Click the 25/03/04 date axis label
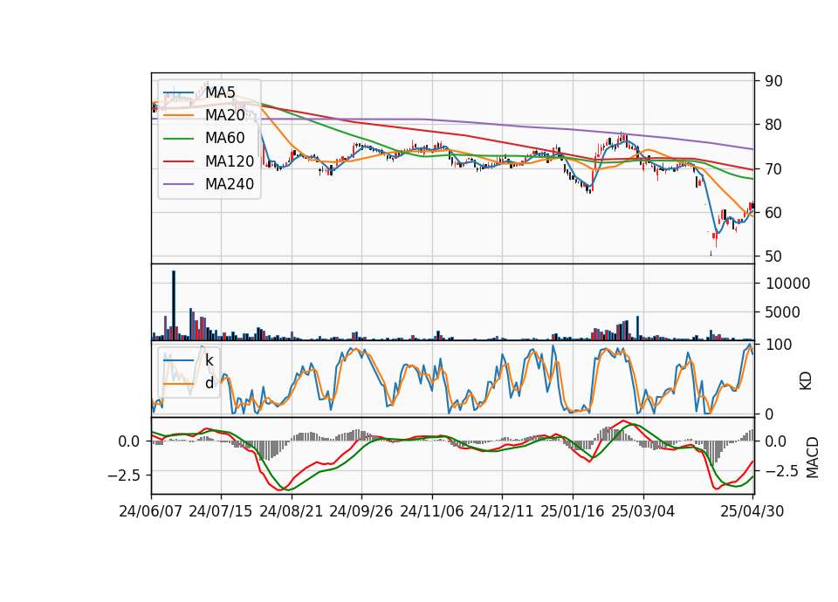This screenshot has height=602, width=838. (x=642, y=511)
